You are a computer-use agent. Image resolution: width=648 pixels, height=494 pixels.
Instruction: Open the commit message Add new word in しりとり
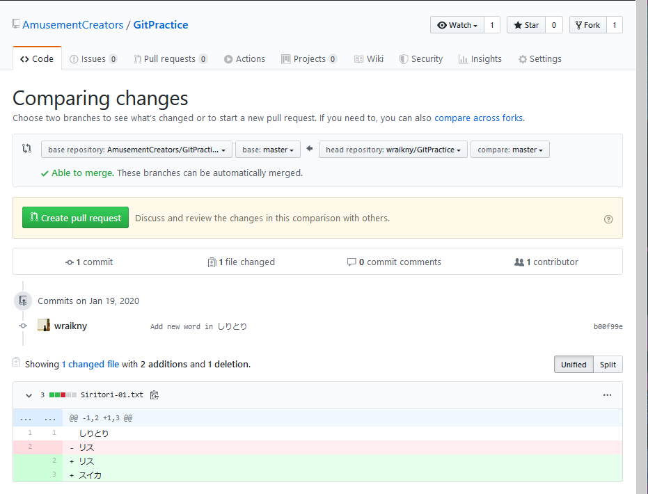[x=198, y=326]
